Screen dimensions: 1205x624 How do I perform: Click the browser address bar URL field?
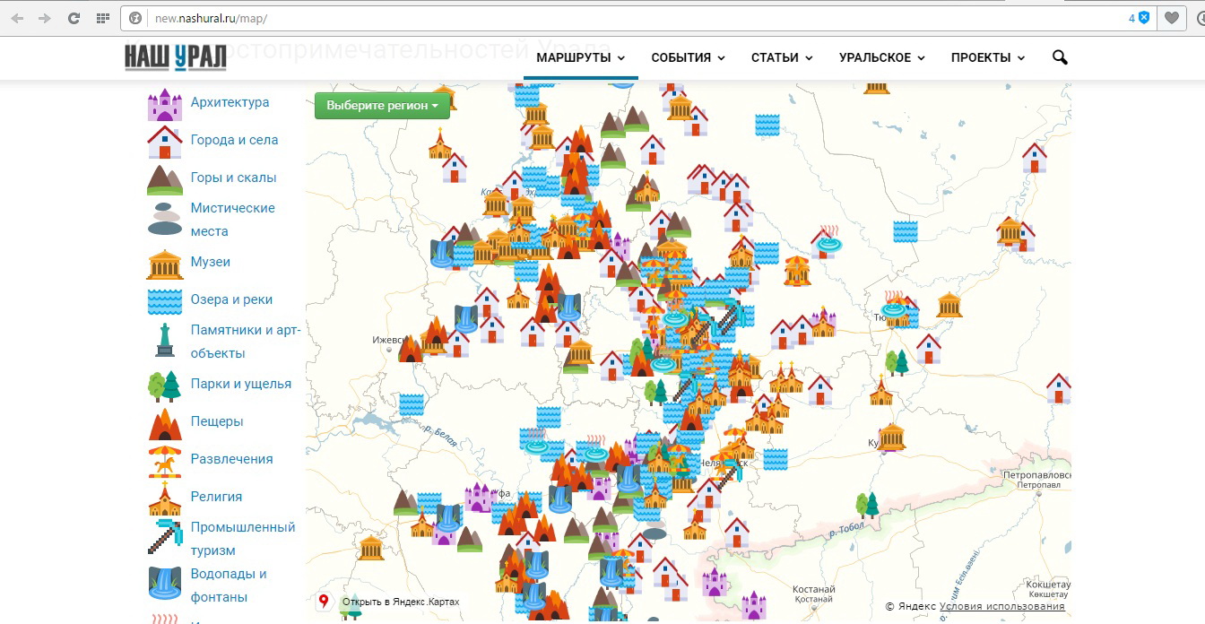coord(628,18)
